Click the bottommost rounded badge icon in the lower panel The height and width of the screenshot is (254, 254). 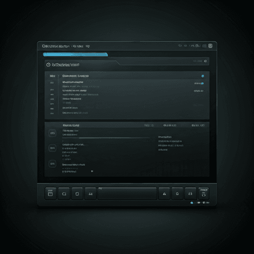53,164
